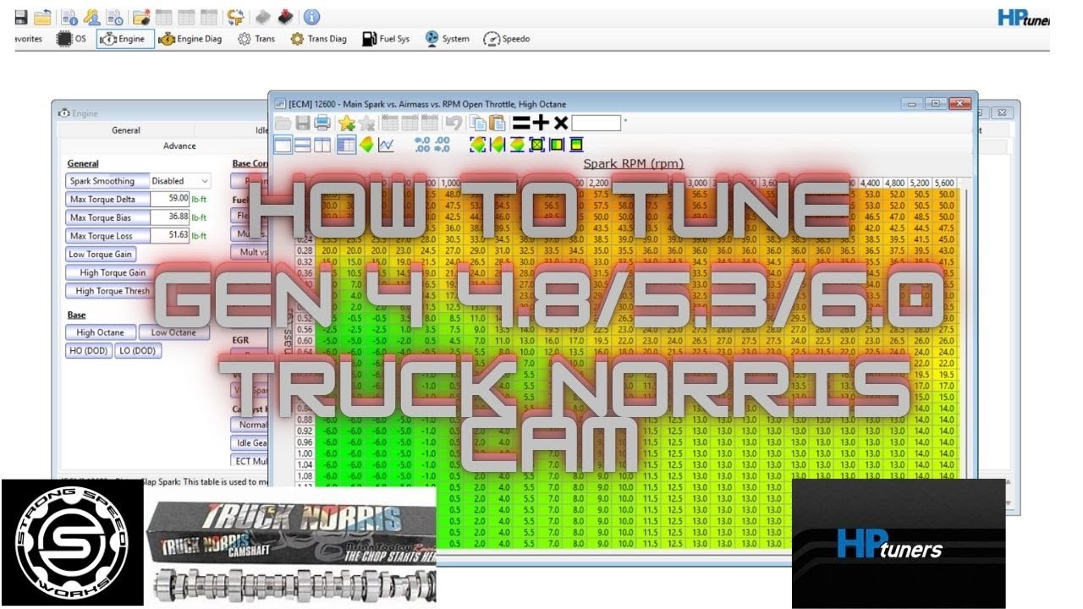This screenshot has width=1083, height=609.
Task: Click the read vehicle chip icon
Action: (264, 17)
